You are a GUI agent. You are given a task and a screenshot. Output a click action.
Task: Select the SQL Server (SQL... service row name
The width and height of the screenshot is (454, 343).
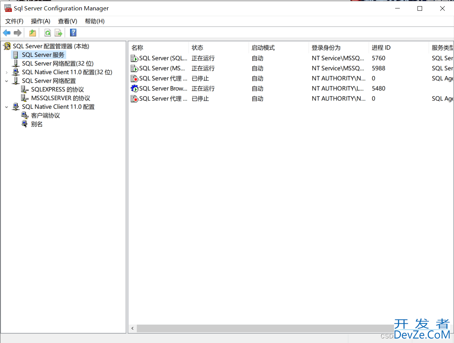163,58
